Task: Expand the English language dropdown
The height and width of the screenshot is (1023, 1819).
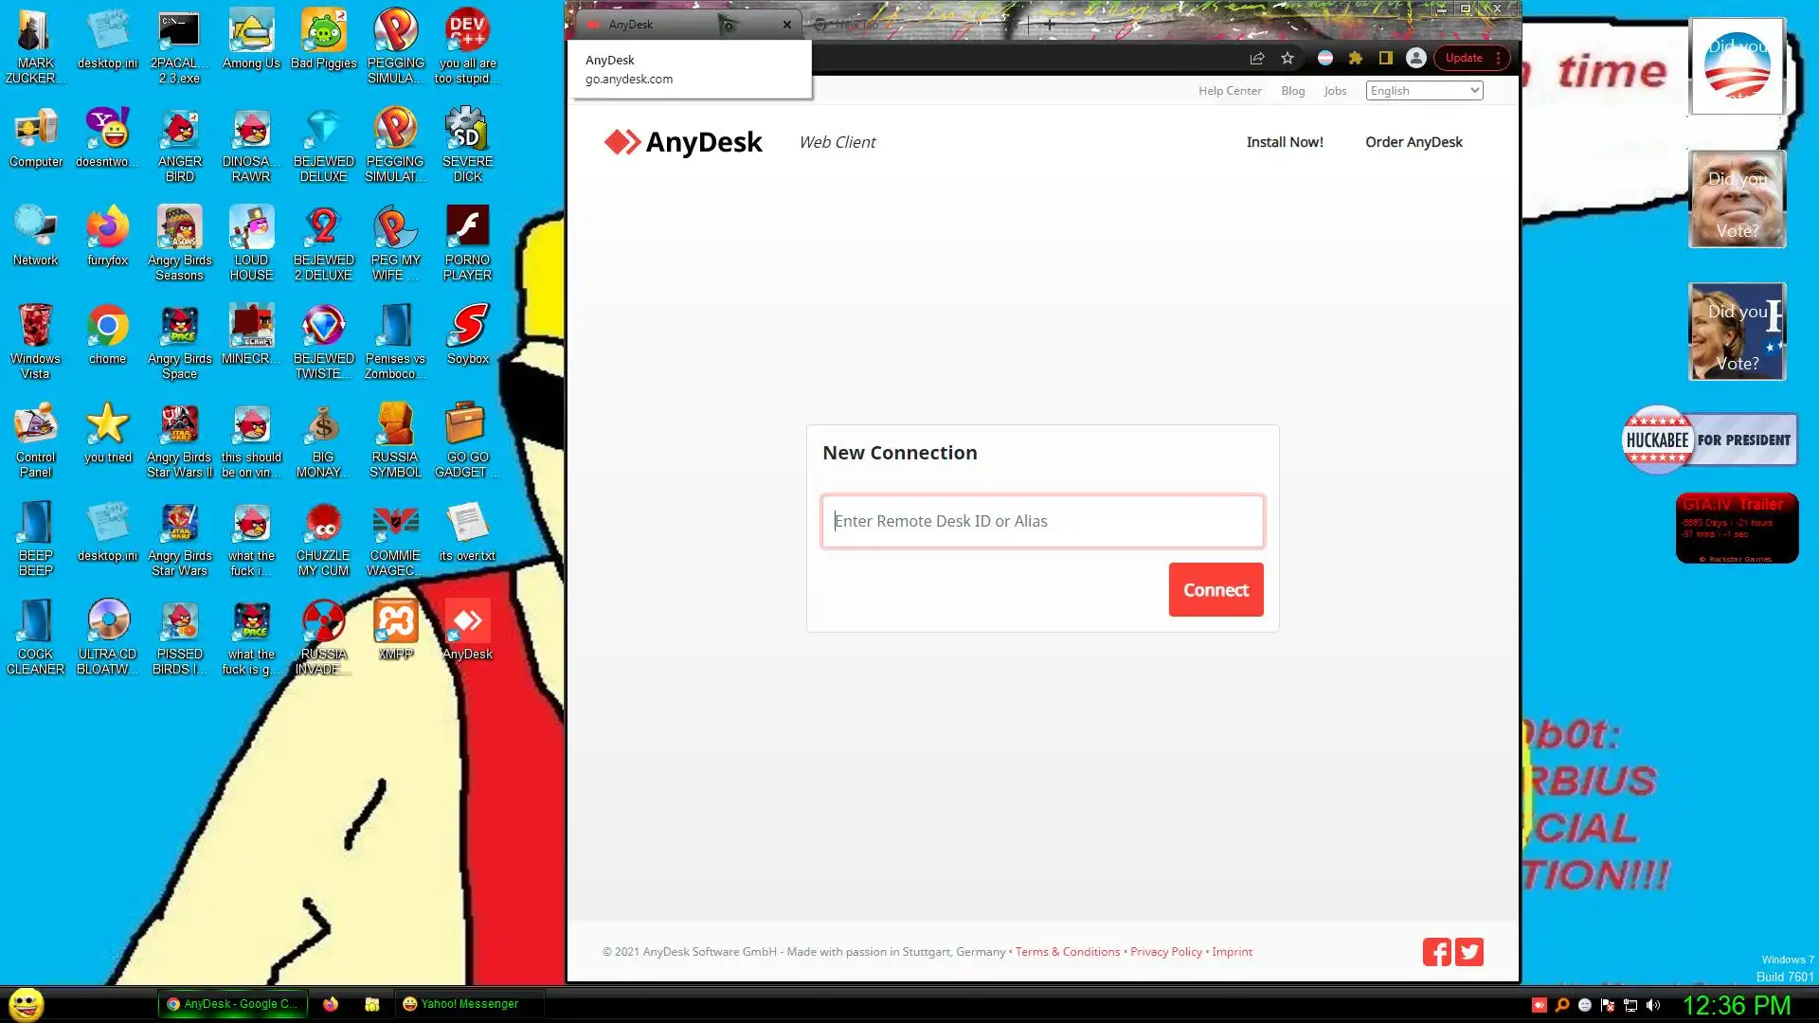Action: (1424, 91)
